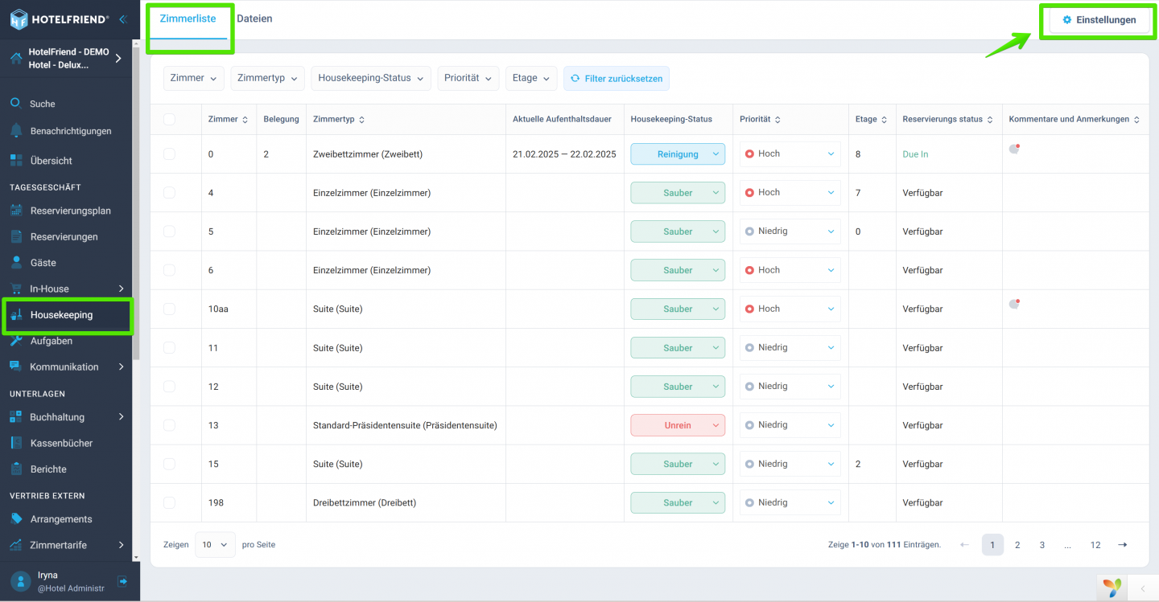1159x602 pixels.
Task: Open Einstellungen settings button
Action: tap(1099, 20)
